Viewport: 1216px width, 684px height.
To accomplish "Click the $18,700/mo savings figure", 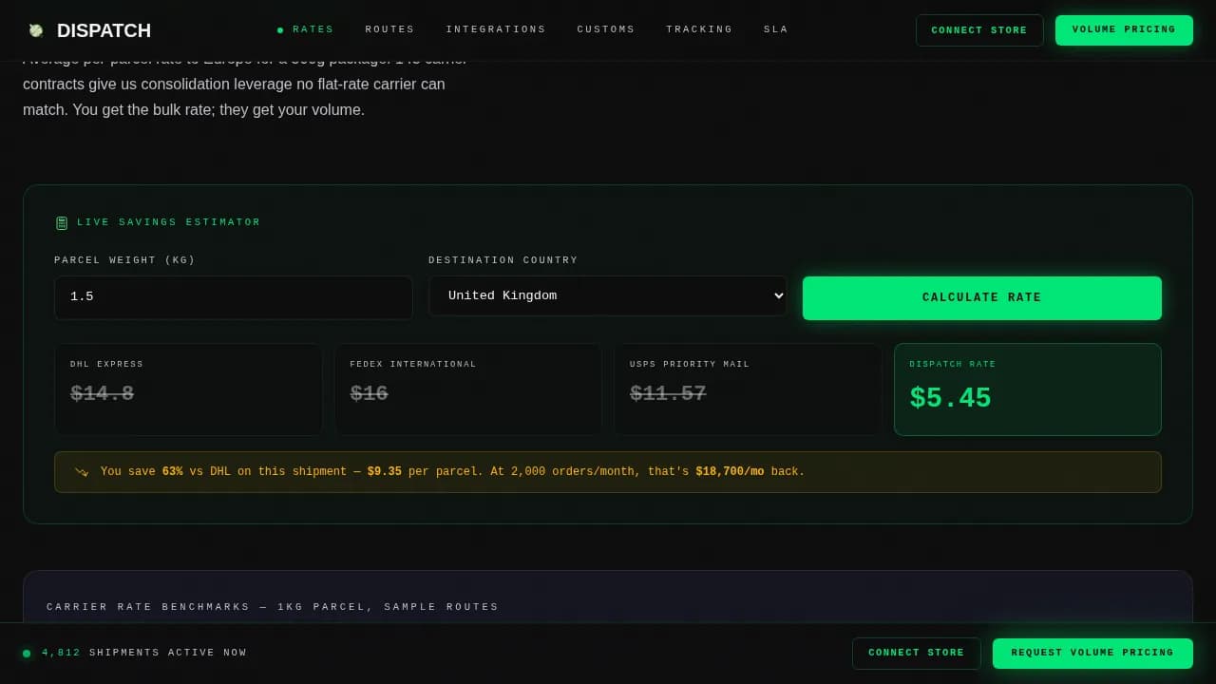I will coord(730,472).
